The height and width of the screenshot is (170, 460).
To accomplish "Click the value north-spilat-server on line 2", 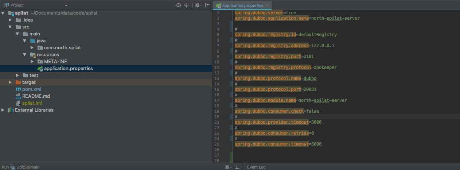I will 336,18.
